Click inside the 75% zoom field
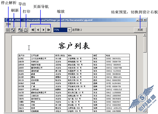158x114 pixels. pos(60,30)
